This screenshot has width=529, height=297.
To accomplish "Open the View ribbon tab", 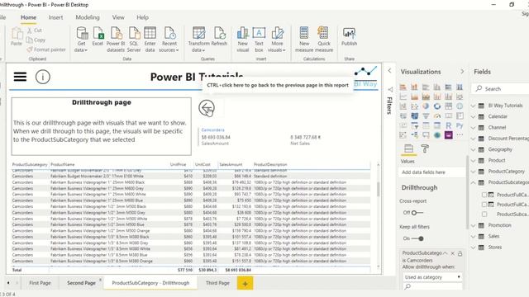I will (118, 17).
